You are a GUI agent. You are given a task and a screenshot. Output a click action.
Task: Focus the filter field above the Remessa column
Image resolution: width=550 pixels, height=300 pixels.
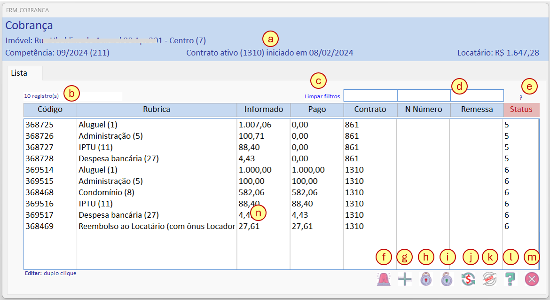pyautogui.click(x=477, y=95)
